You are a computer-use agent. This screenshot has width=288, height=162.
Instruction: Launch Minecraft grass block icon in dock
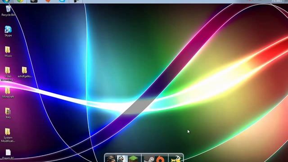click(x=133, y=159)
